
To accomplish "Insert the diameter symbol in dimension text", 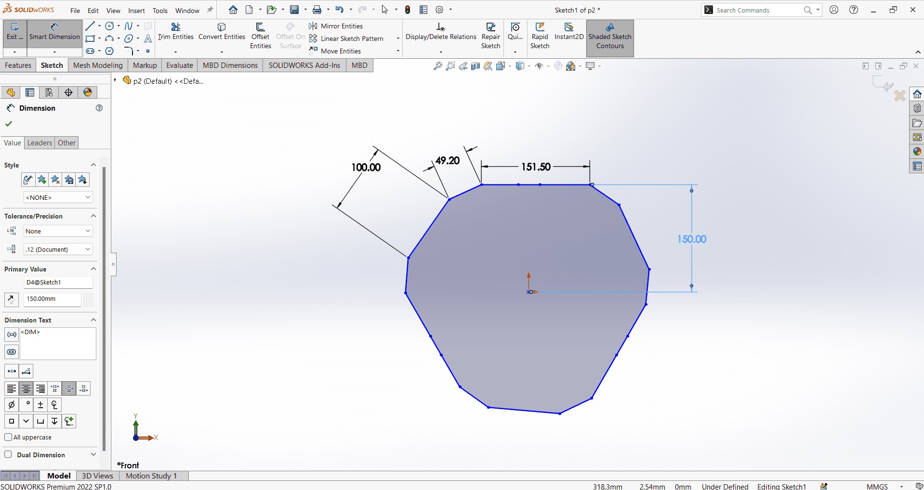I will click(x=12, y=405).
